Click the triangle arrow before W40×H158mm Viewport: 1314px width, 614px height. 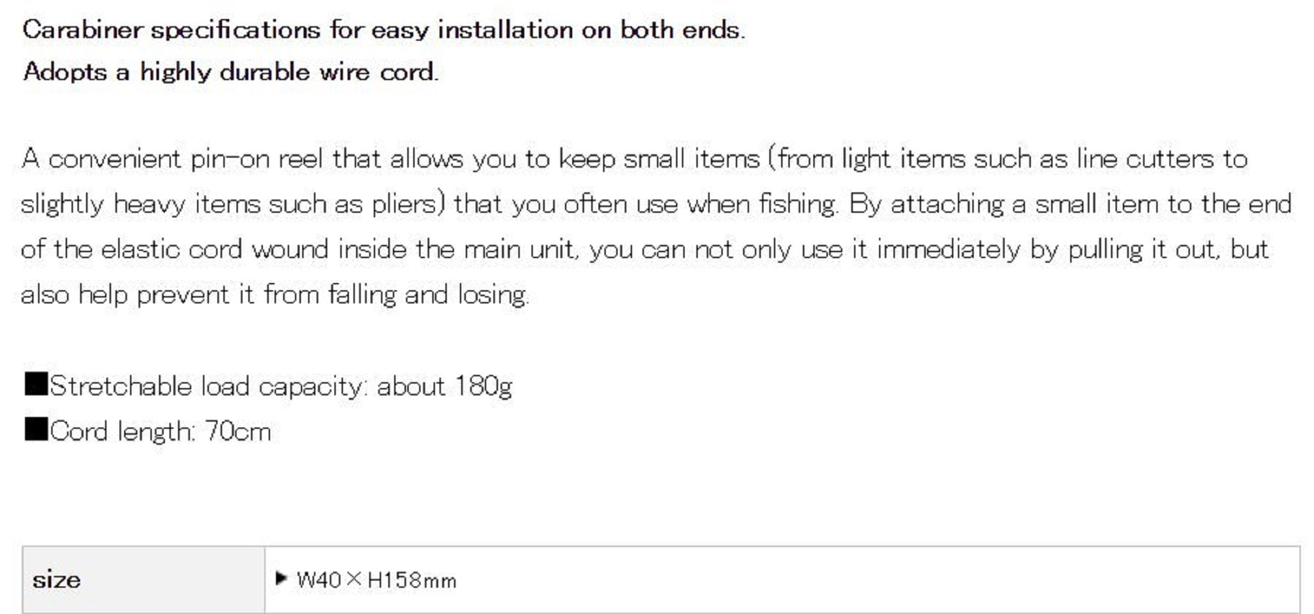pos(281,579)
